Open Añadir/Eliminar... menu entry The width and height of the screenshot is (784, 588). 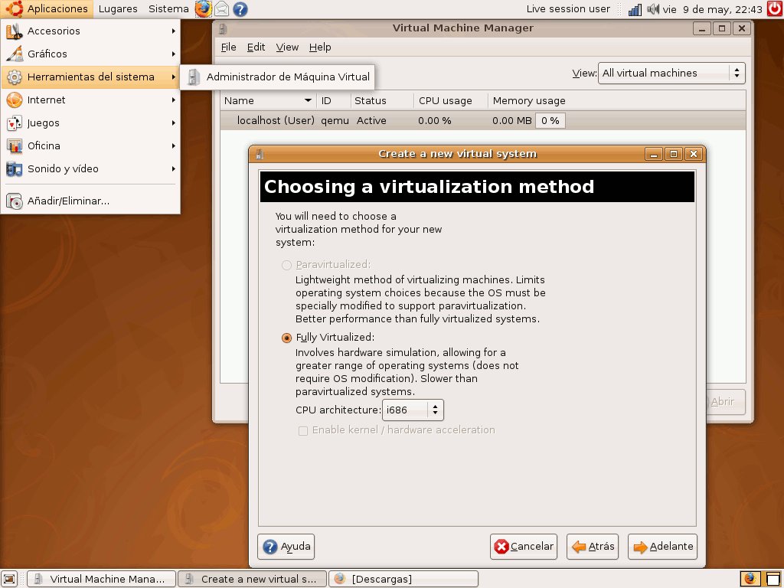(90, 201)
